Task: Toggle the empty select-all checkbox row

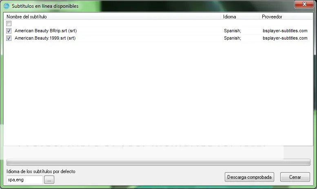Action: coord(9,24)
